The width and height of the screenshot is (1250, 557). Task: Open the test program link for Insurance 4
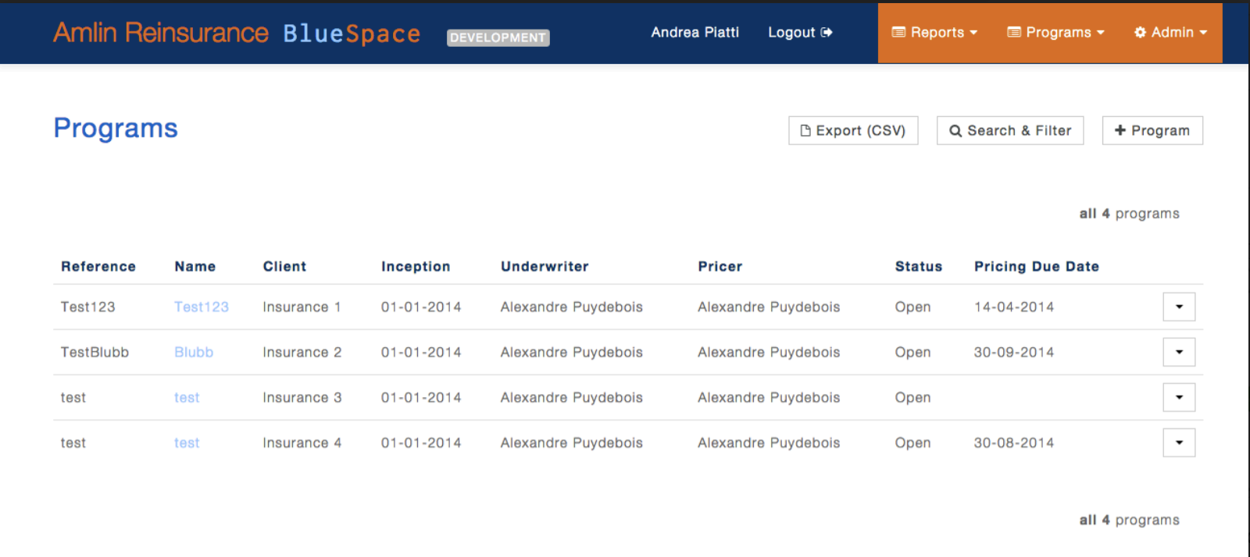[x=187, y=442]
